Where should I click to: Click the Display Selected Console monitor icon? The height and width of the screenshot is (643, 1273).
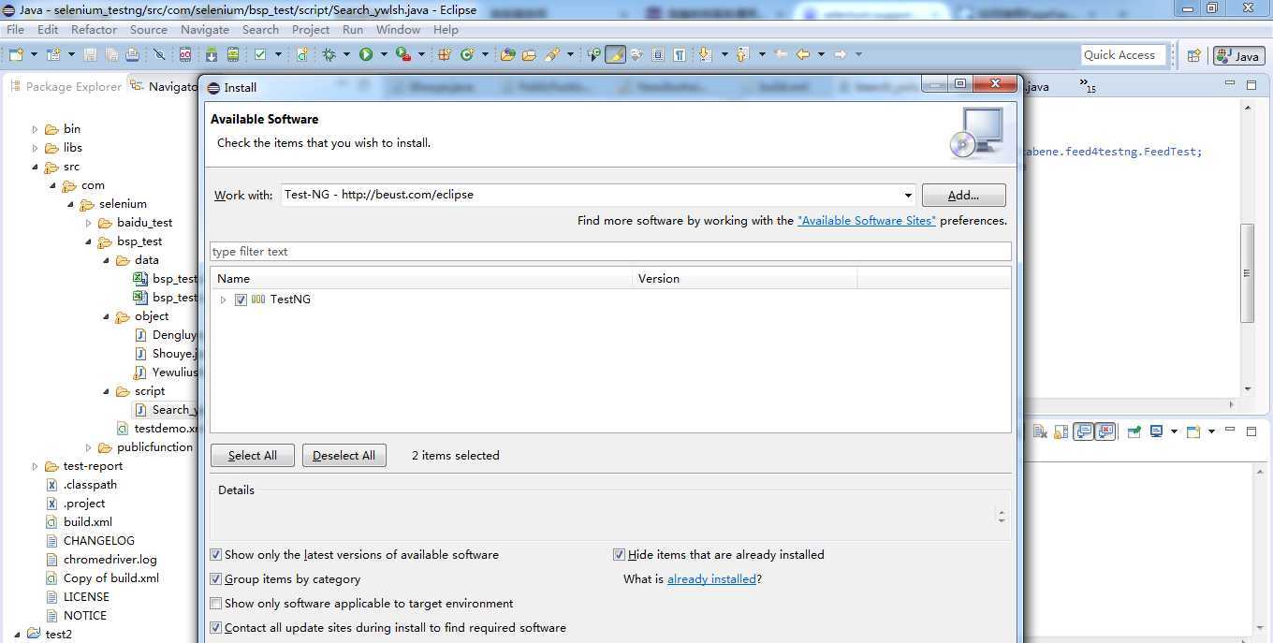coord(1157,431)
